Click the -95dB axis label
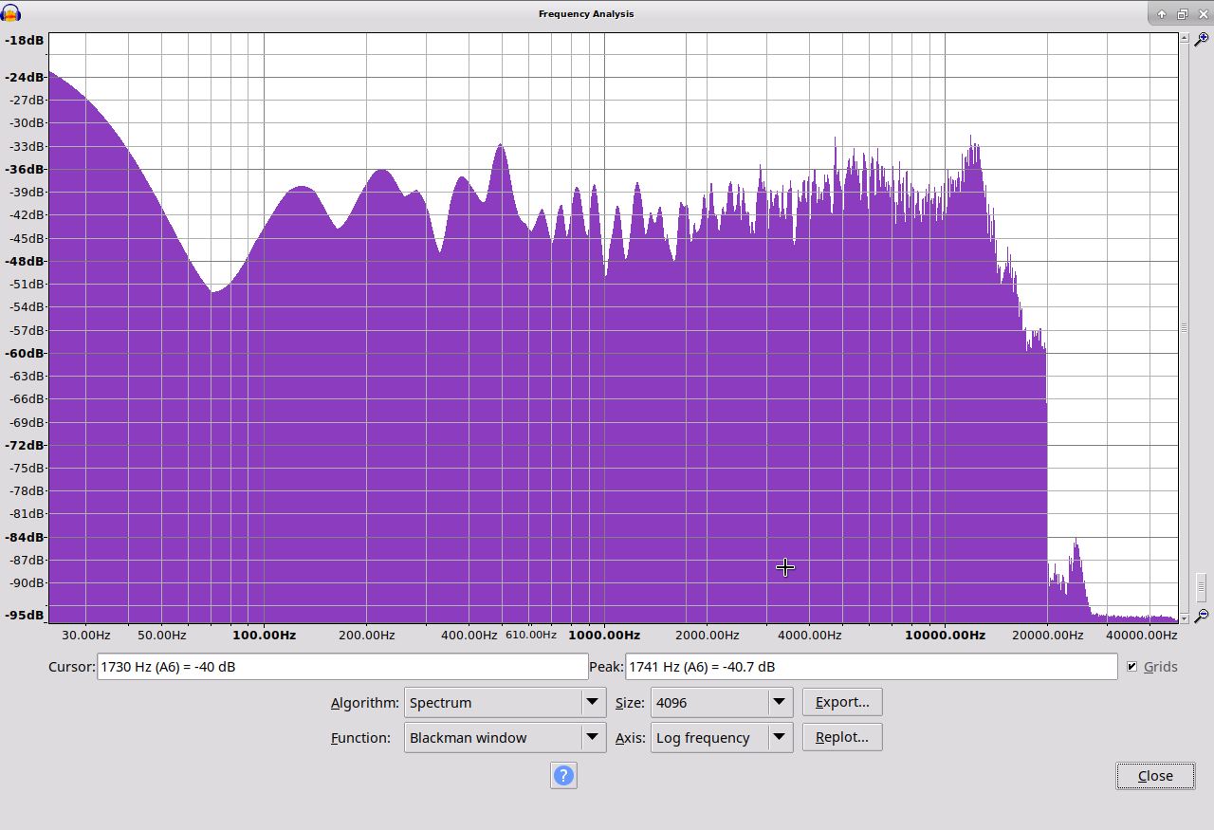The height and width of the screenshot is (830, 1214). (x=26, y=616)
